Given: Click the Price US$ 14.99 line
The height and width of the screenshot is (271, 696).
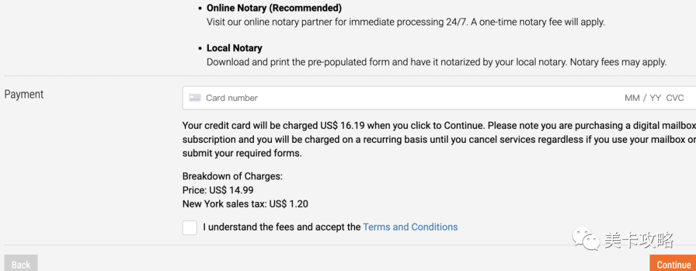Looking at the screenshot, I should click(x=218, y=190).
